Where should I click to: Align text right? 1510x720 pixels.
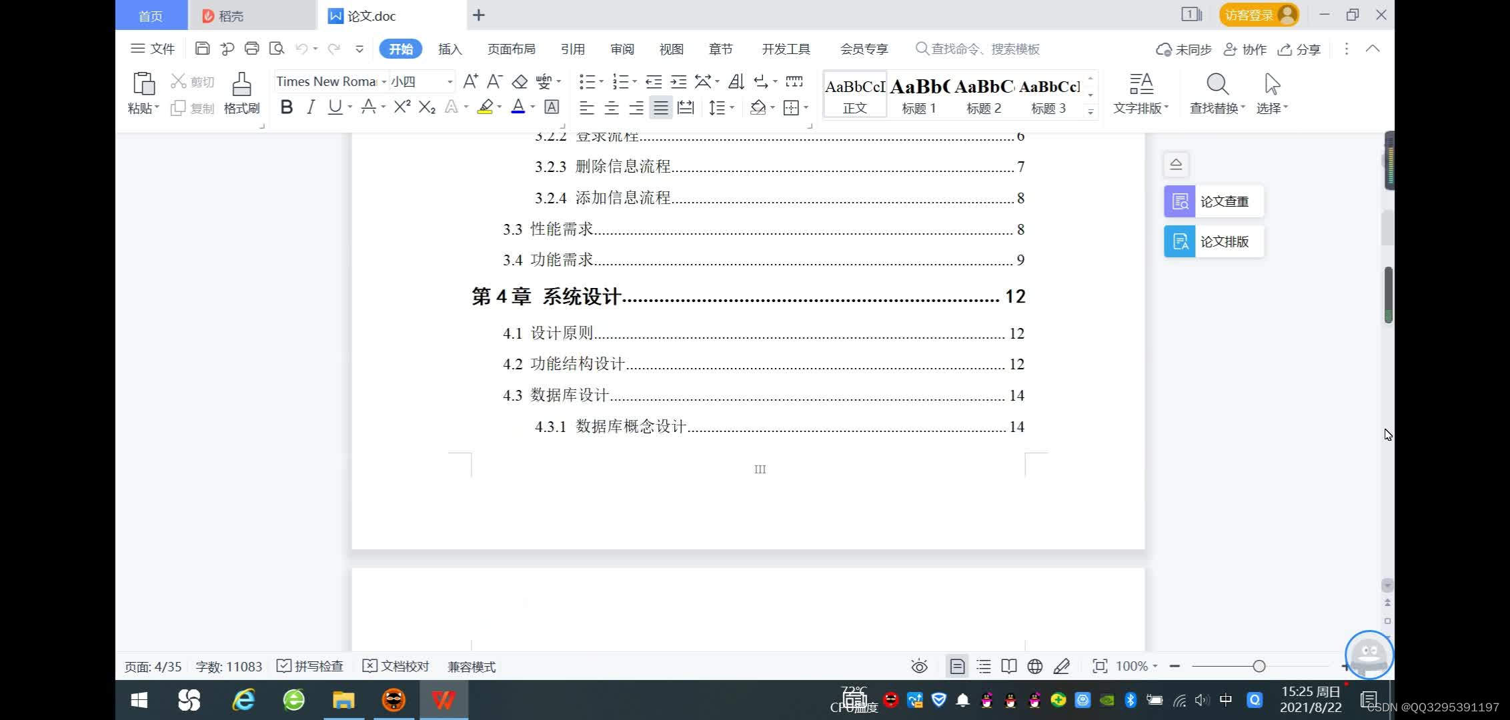(x=636, y=107)
